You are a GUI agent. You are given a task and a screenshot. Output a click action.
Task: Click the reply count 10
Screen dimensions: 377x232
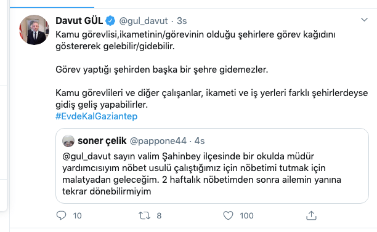pos(78,215)
